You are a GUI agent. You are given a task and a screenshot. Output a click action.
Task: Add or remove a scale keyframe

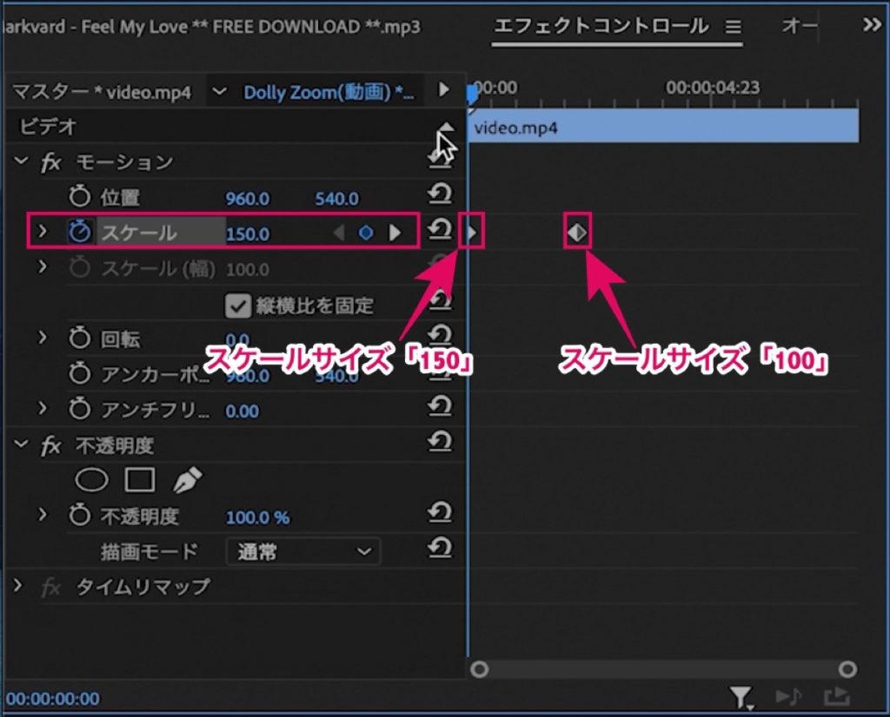tap(366, 233)
